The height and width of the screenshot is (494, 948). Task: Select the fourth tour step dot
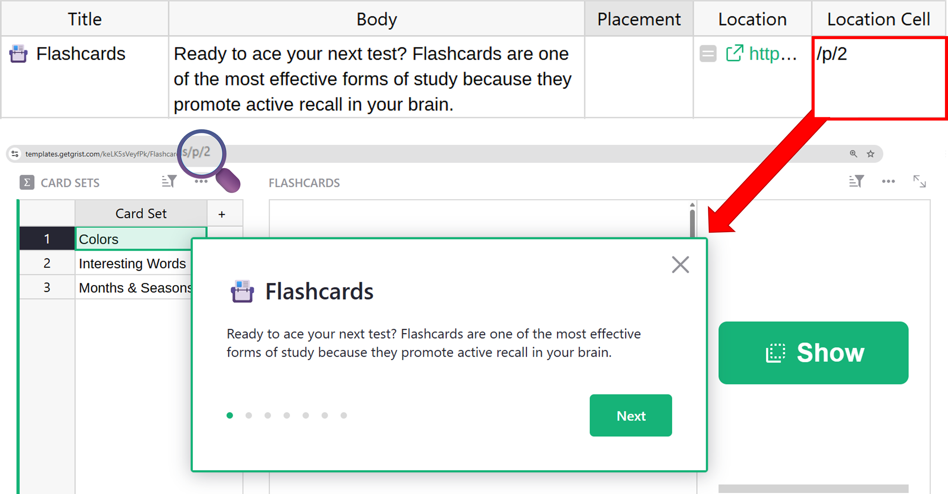(287, 415)
